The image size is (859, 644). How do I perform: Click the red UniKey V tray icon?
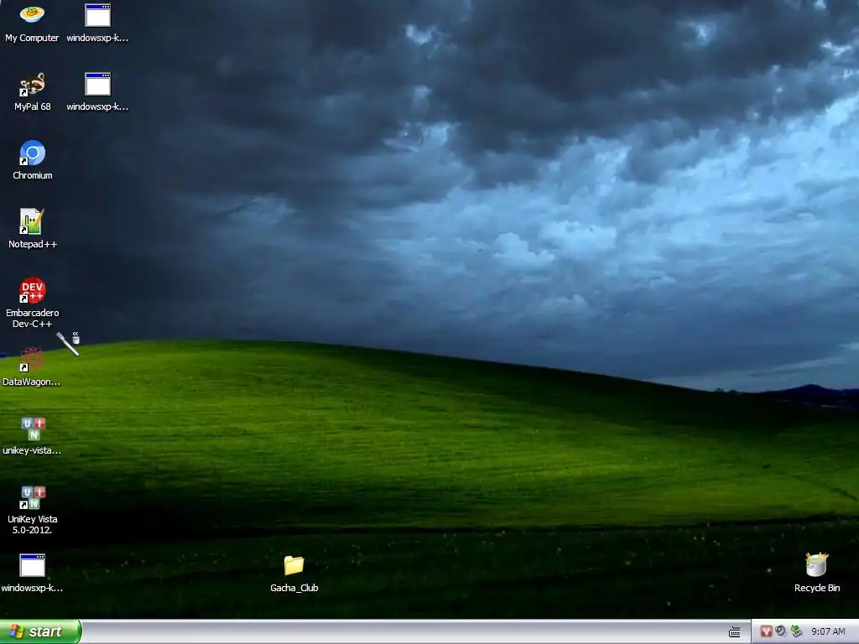pyautogui.click(x=766, y=631)
